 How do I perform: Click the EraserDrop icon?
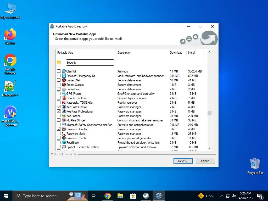(64, 89)
